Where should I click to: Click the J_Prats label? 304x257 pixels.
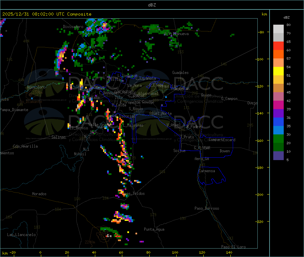tap(187, 137)
